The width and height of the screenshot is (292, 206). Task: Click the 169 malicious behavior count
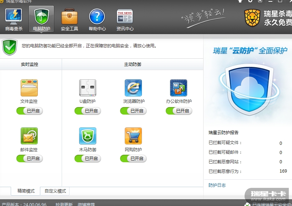[x=283, y=171]
